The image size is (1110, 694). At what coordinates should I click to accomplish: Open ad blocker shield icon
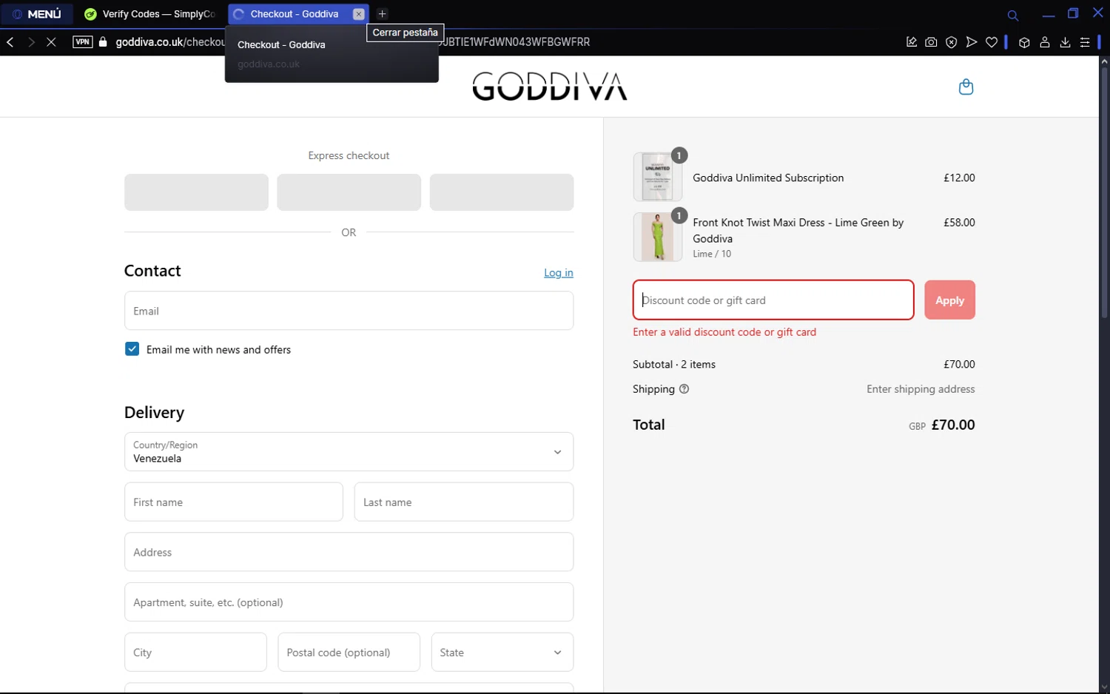tap(952, 42)
